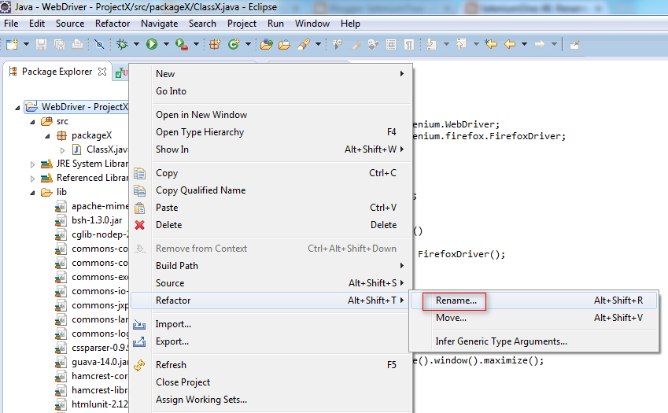Click the Next Annotation toolbar icon

[431, 44]
